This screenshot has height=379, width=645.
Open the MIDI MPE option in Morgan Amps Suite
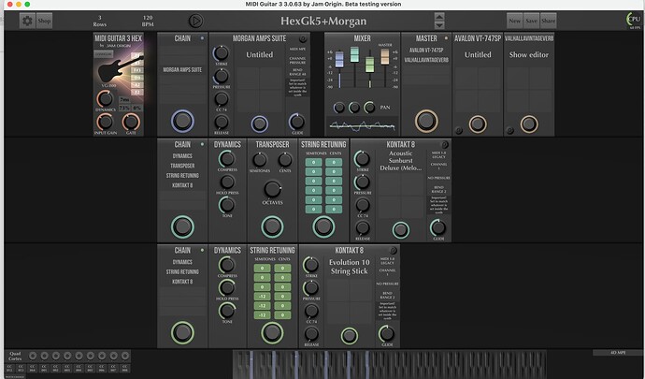click(297, 49)
